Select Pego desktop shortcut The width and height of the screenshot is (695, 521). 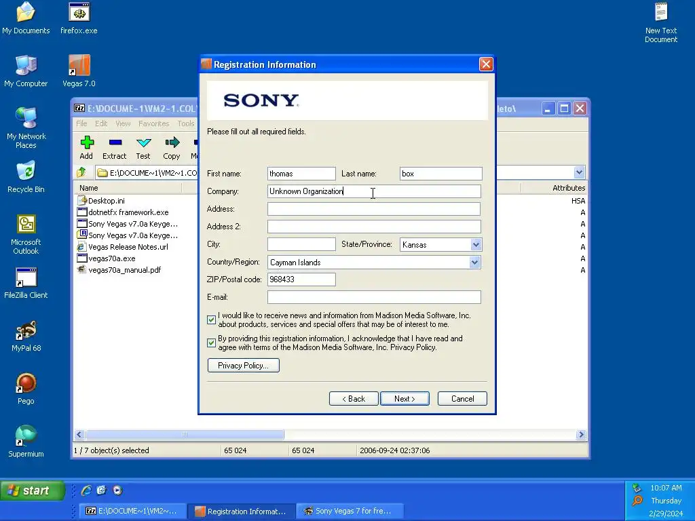26,389
